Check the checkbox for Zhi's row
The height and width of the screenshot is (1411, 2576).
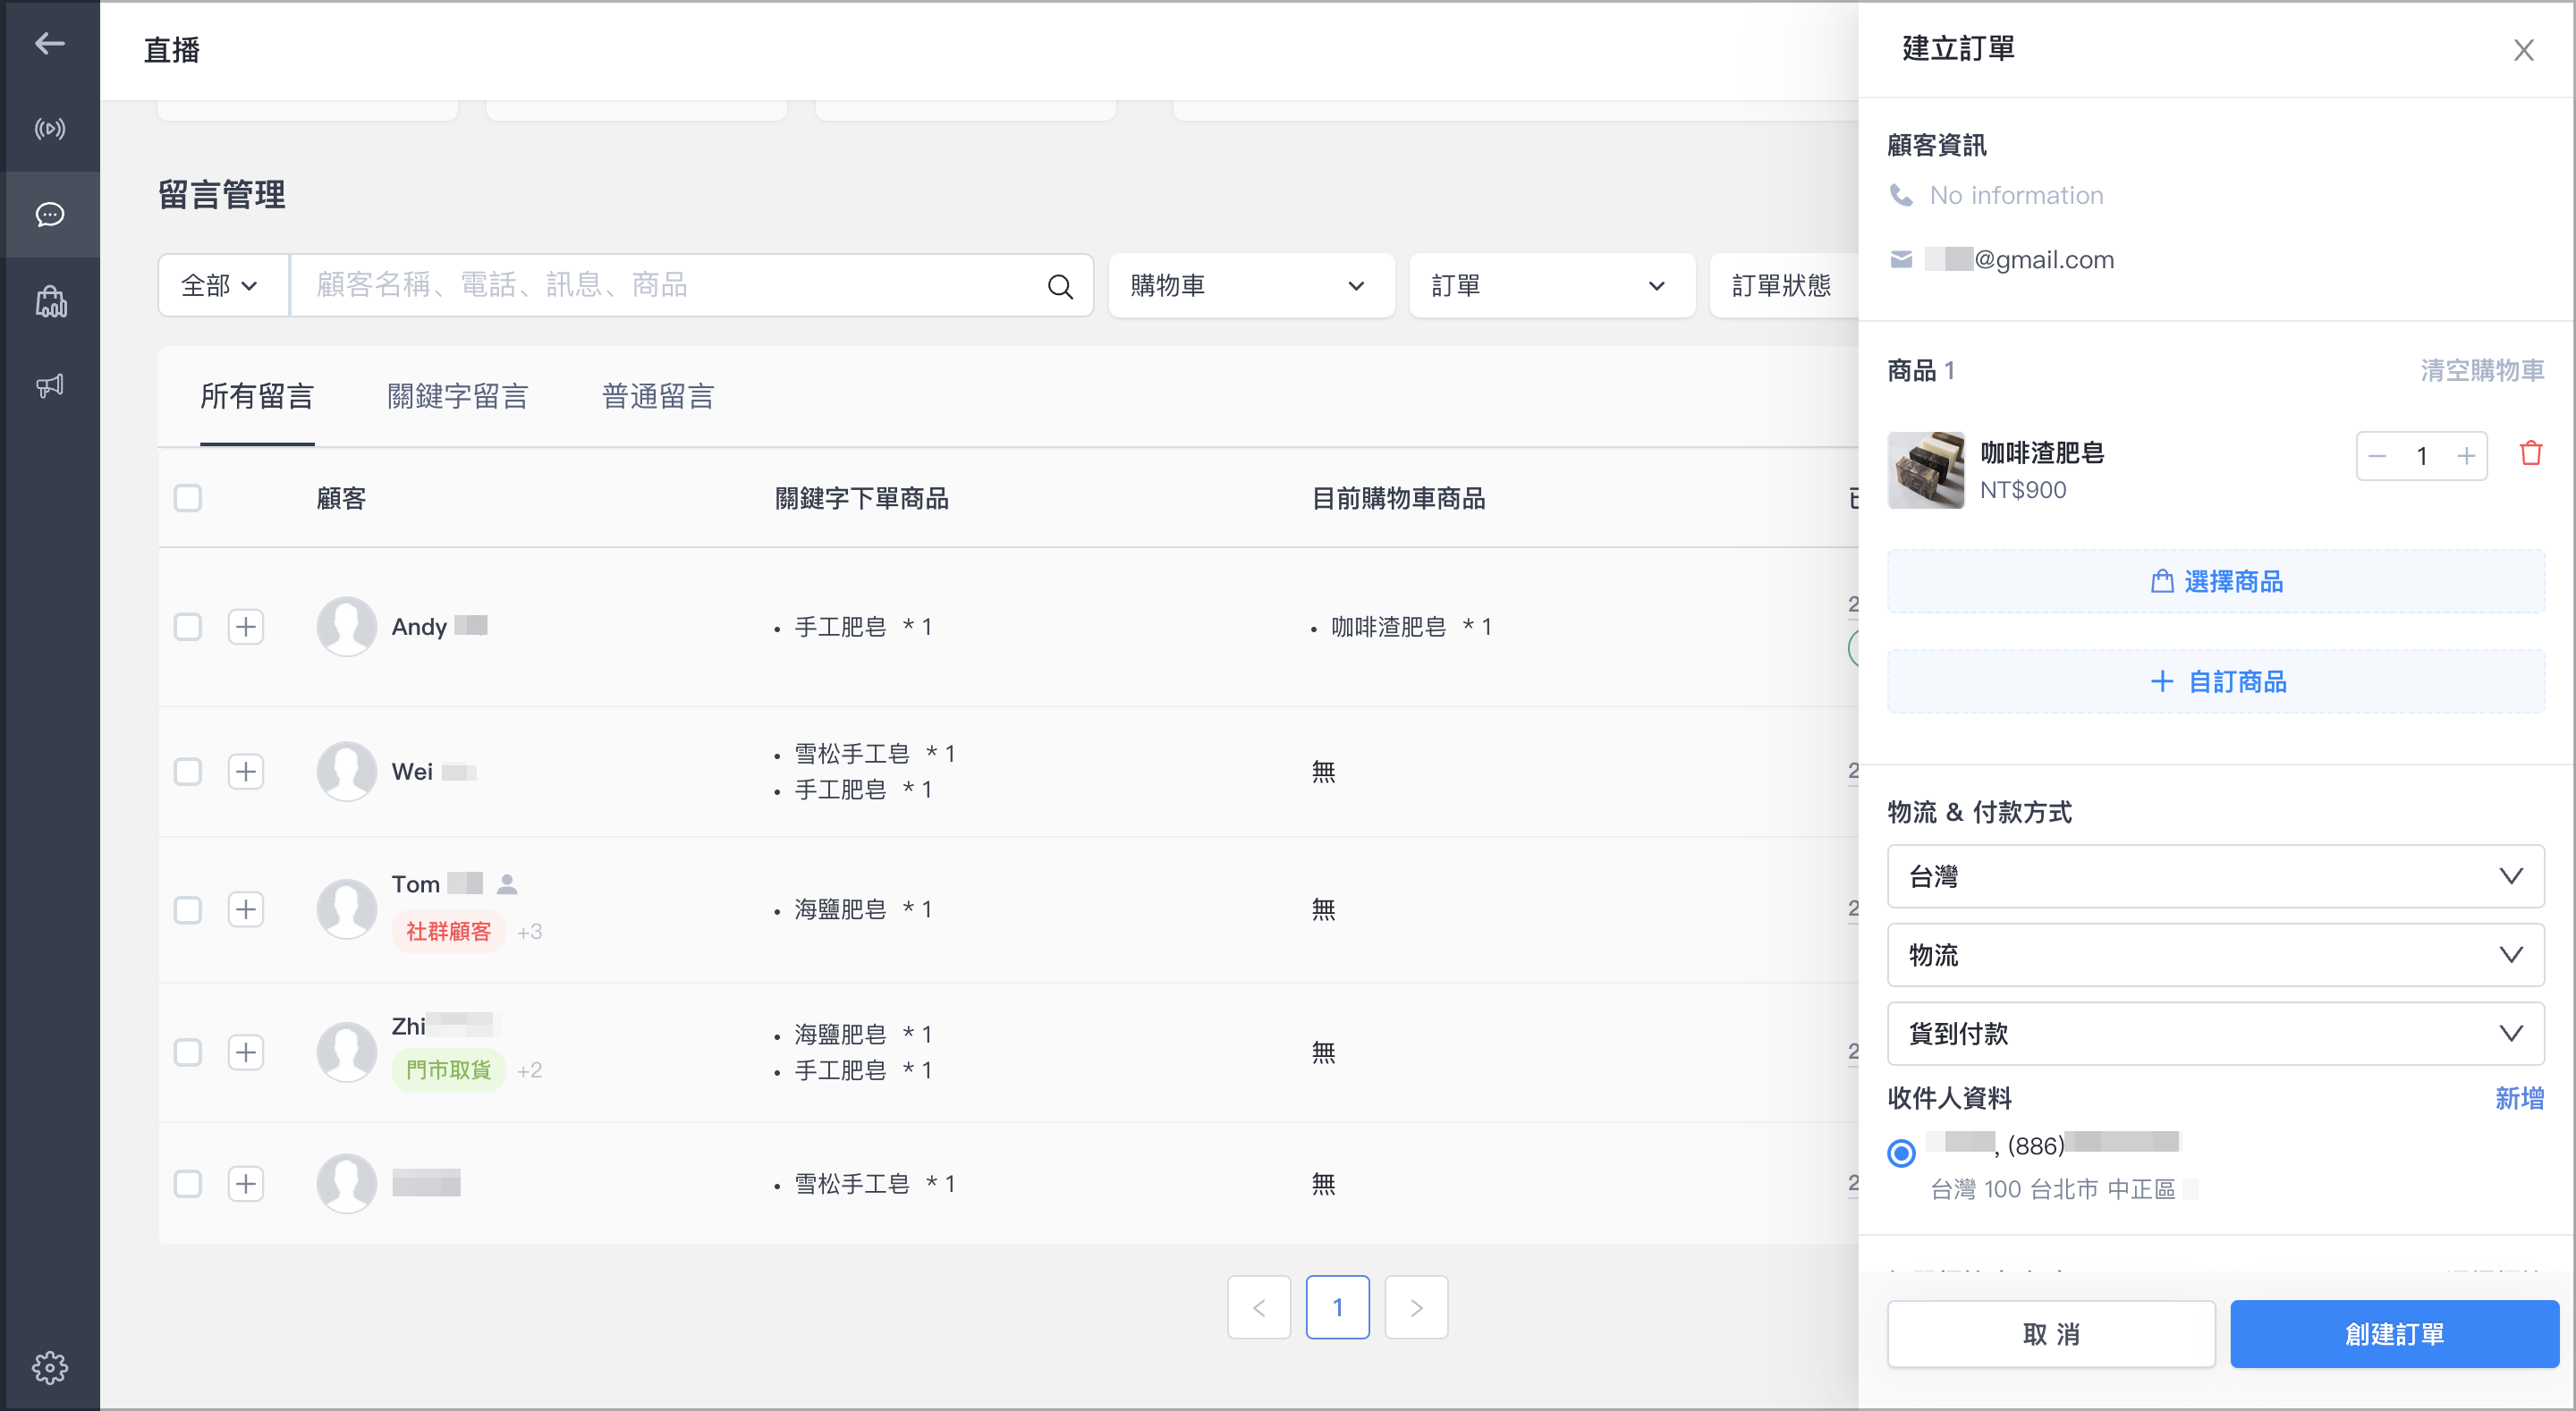(x=188, y=1052)
